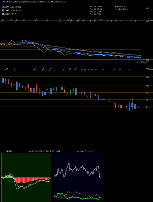The image size is (153, 202).
Task: Click the 'Pre H: 87.00' value
Action: pos(96,9)
